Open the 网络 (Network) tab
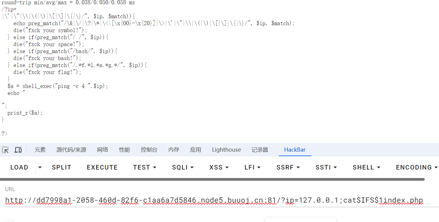 tap(102, 150)
